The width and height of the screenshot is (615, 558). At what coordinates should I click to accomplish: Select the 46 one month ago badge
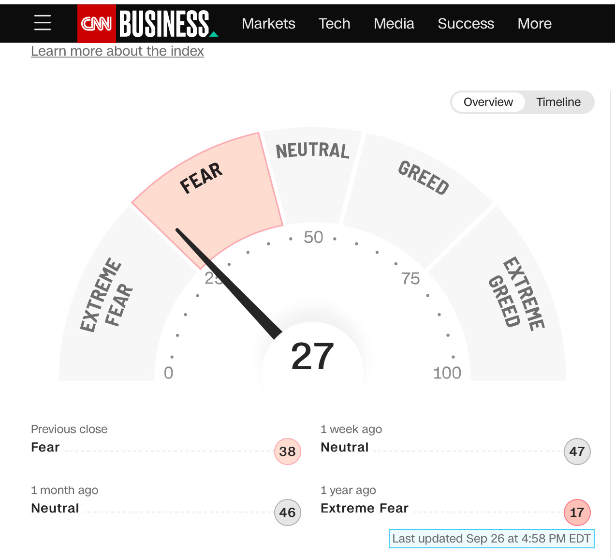pyautogui.click(x=288, y=513)
